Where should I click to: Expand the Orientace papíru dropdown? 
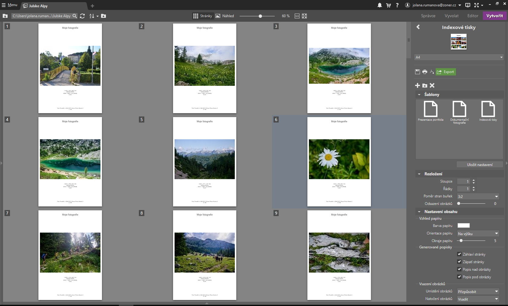click(x=478, y=234)
